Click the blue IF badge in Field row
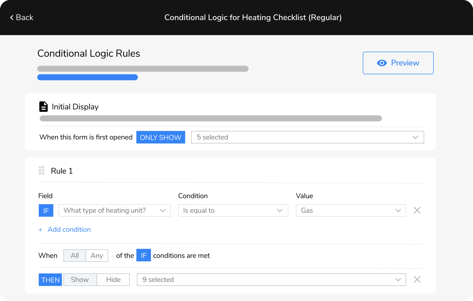Image resolution: width=473 pixels, height=301 pixels. click(x=46, y=210)
